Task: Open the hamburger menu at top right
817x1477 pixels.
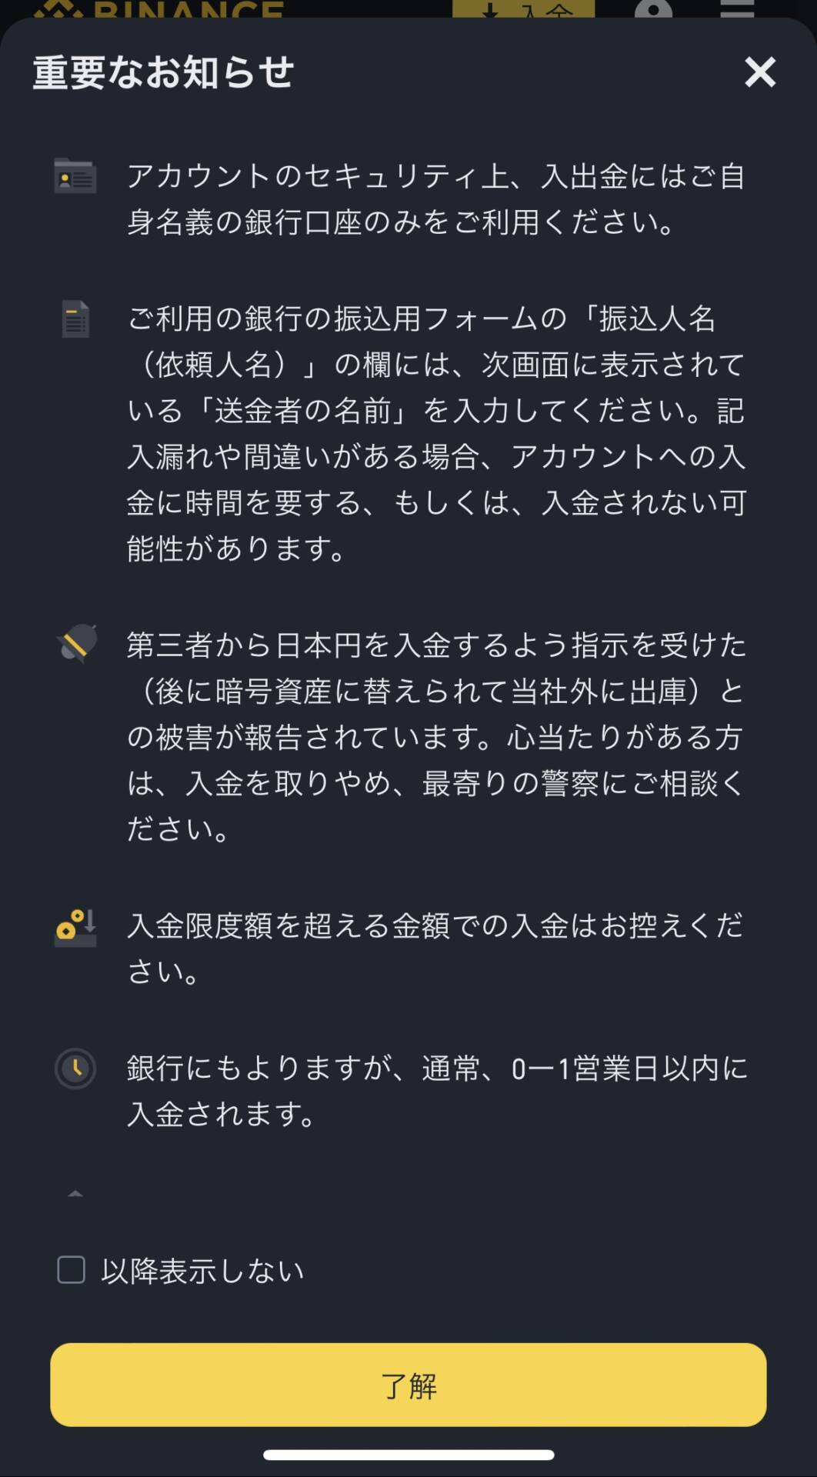Action: click(736, 11)
